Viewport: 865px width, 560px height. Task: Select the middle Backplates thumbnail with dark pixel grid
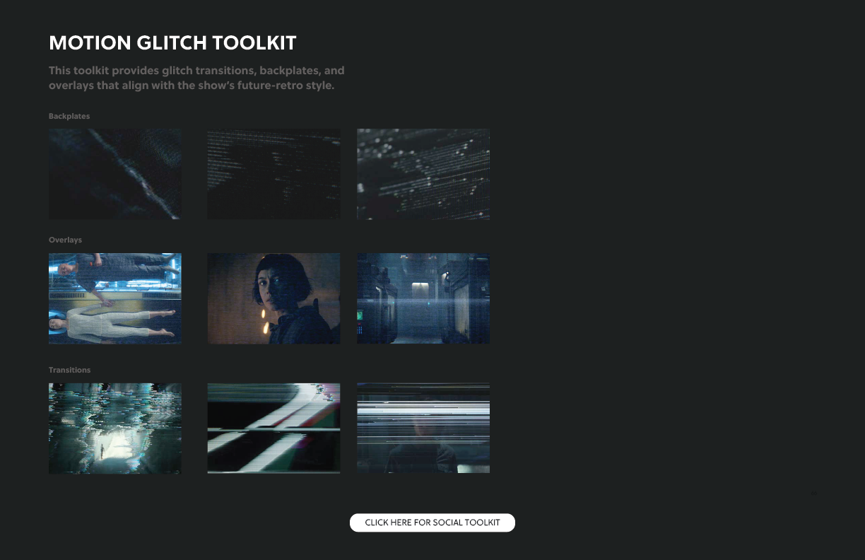(273, 174)
